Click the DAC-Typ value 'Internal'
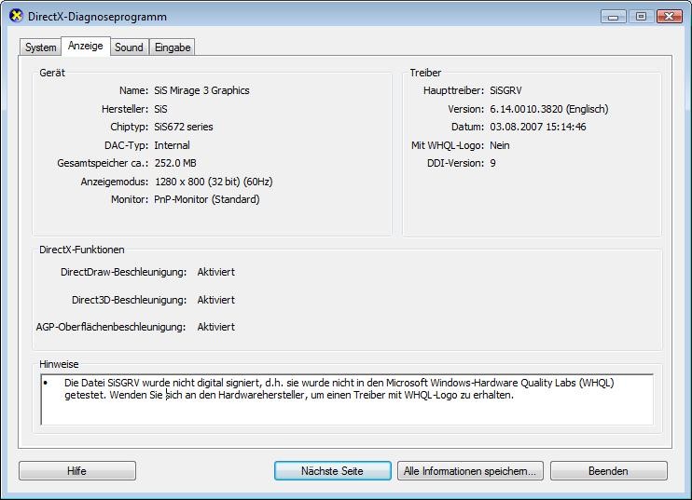The width and height of the screenshot is (692, 500). (x=172, y=145)
